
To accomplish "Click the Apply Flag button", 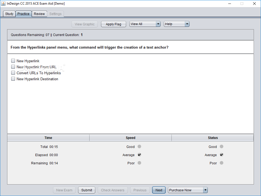I will point(114,24).
